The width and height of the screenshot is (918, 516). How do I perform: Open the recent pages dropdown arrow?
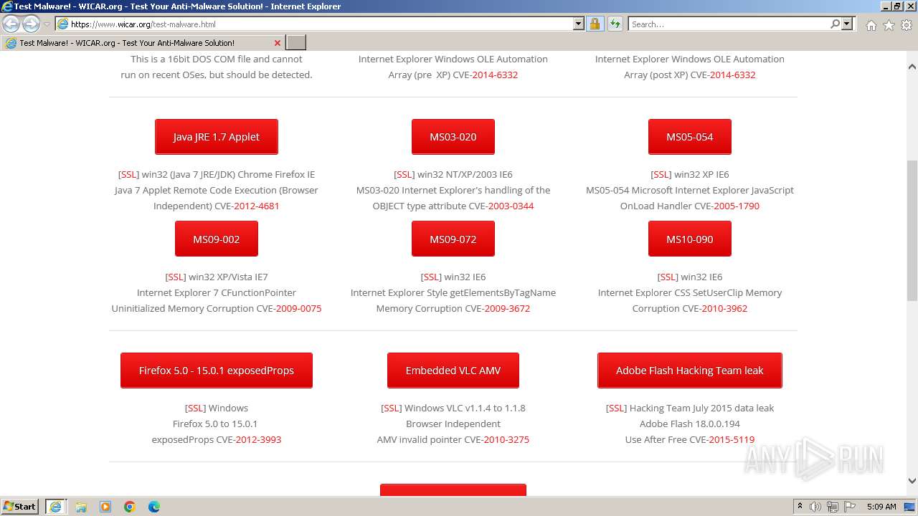coord(47,24)
